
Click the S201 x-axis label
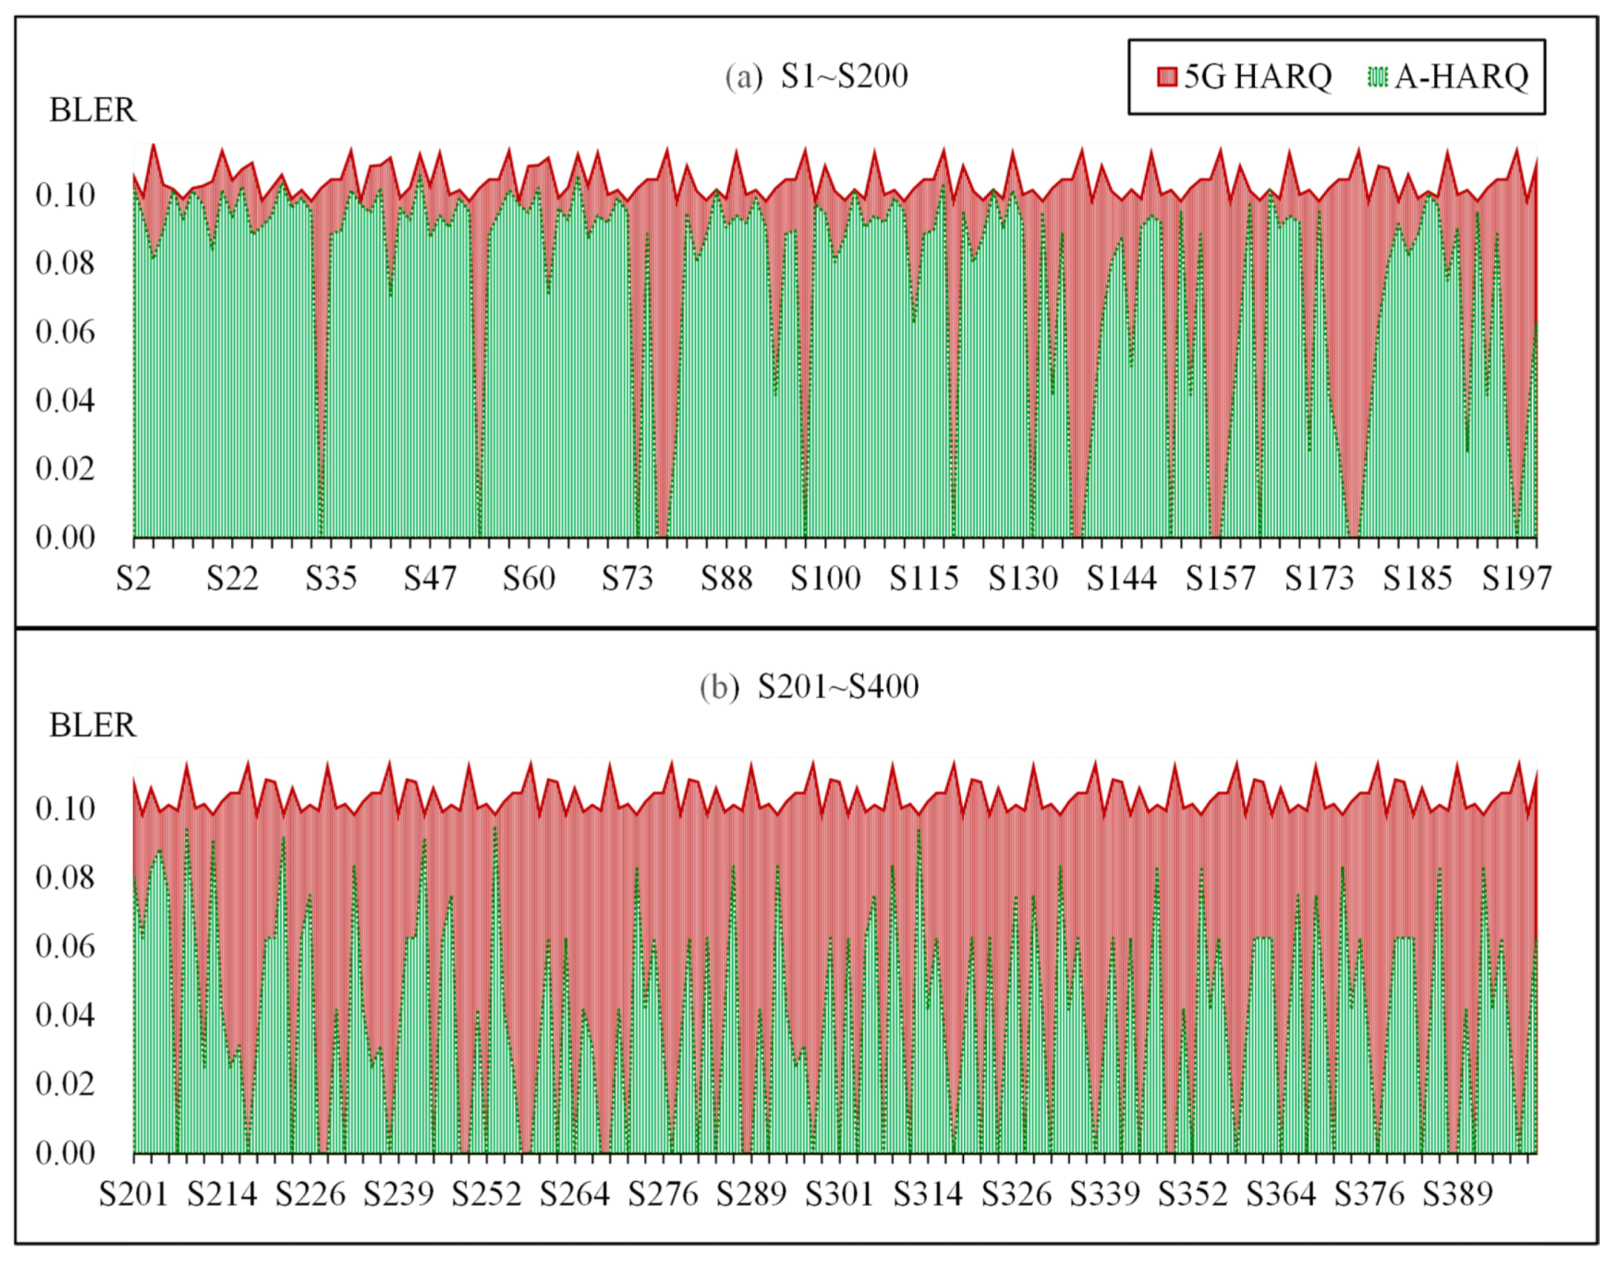point(134,1195)
